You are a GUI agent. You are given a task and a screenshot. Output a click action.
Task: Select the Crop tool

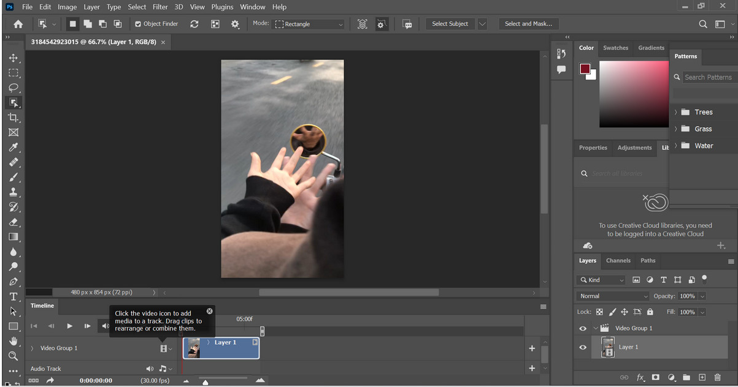tap(13, 118)
